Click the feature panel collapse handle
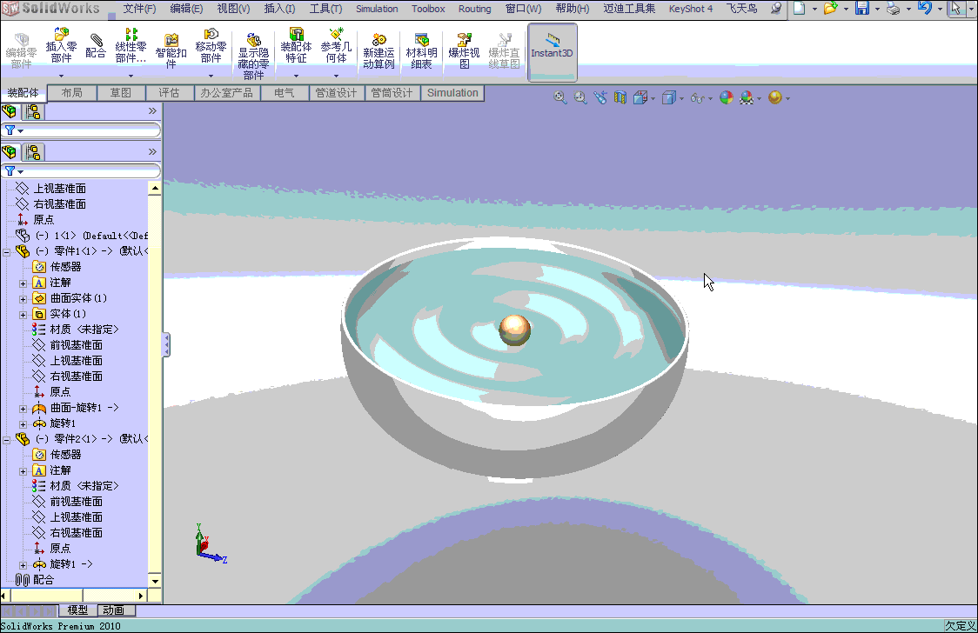Viewport: 978px width, 633px height. coord(166,344)
